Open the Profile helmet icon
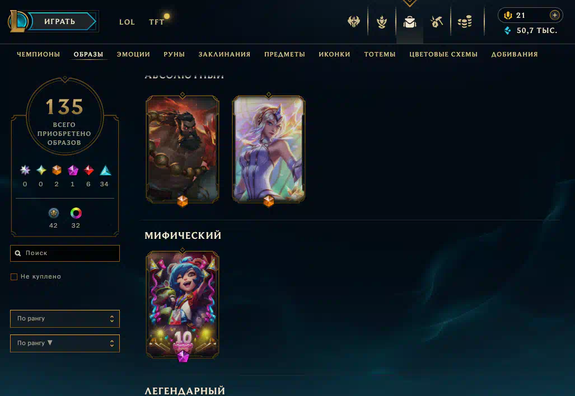The width and height of the screenshot is (575, 396). (354, 22)
